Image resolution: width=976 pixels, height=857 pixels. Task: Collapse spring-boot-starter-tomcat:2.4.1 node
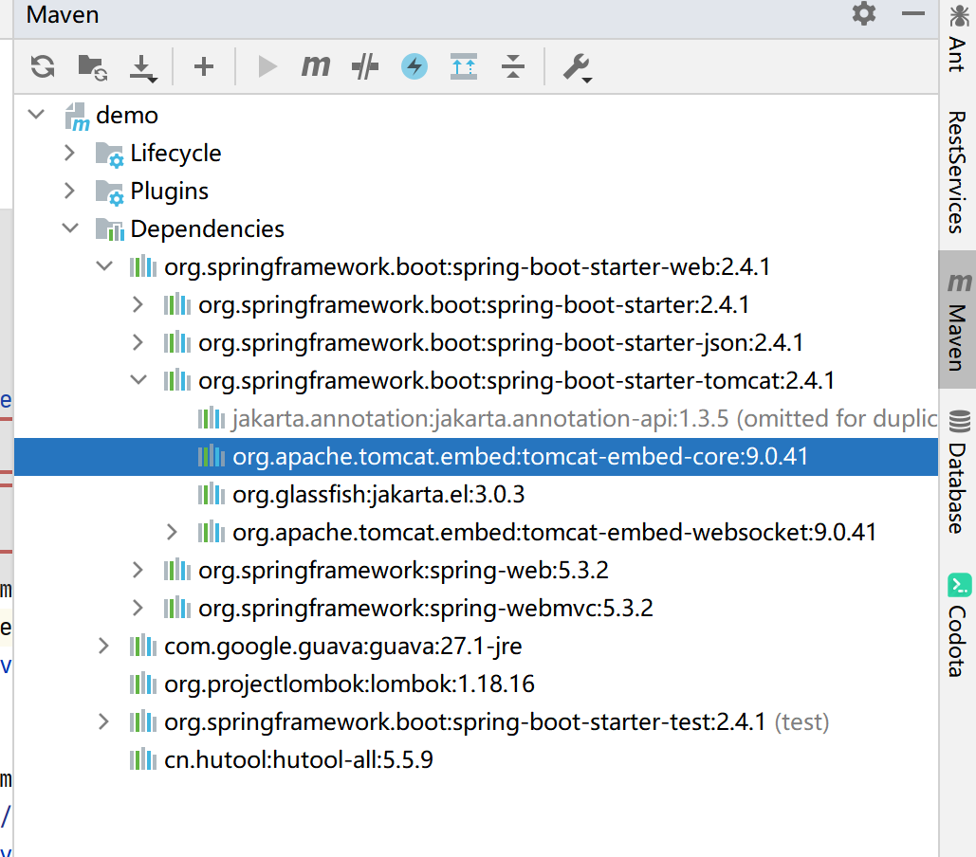click(x=138, y=380)
